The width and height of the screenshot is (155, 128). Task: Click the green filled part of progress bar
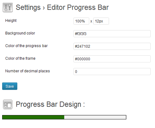[x=33, y=117]
